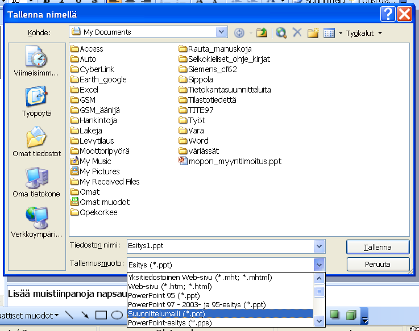Create a new folder

313,33
